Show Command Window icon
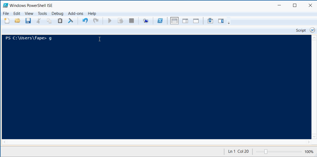The height and width of the screenshot is (157, 317). pos(210,21)
